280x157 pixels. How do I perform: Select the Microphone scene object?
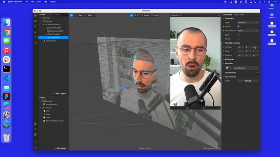pos(51,41)
